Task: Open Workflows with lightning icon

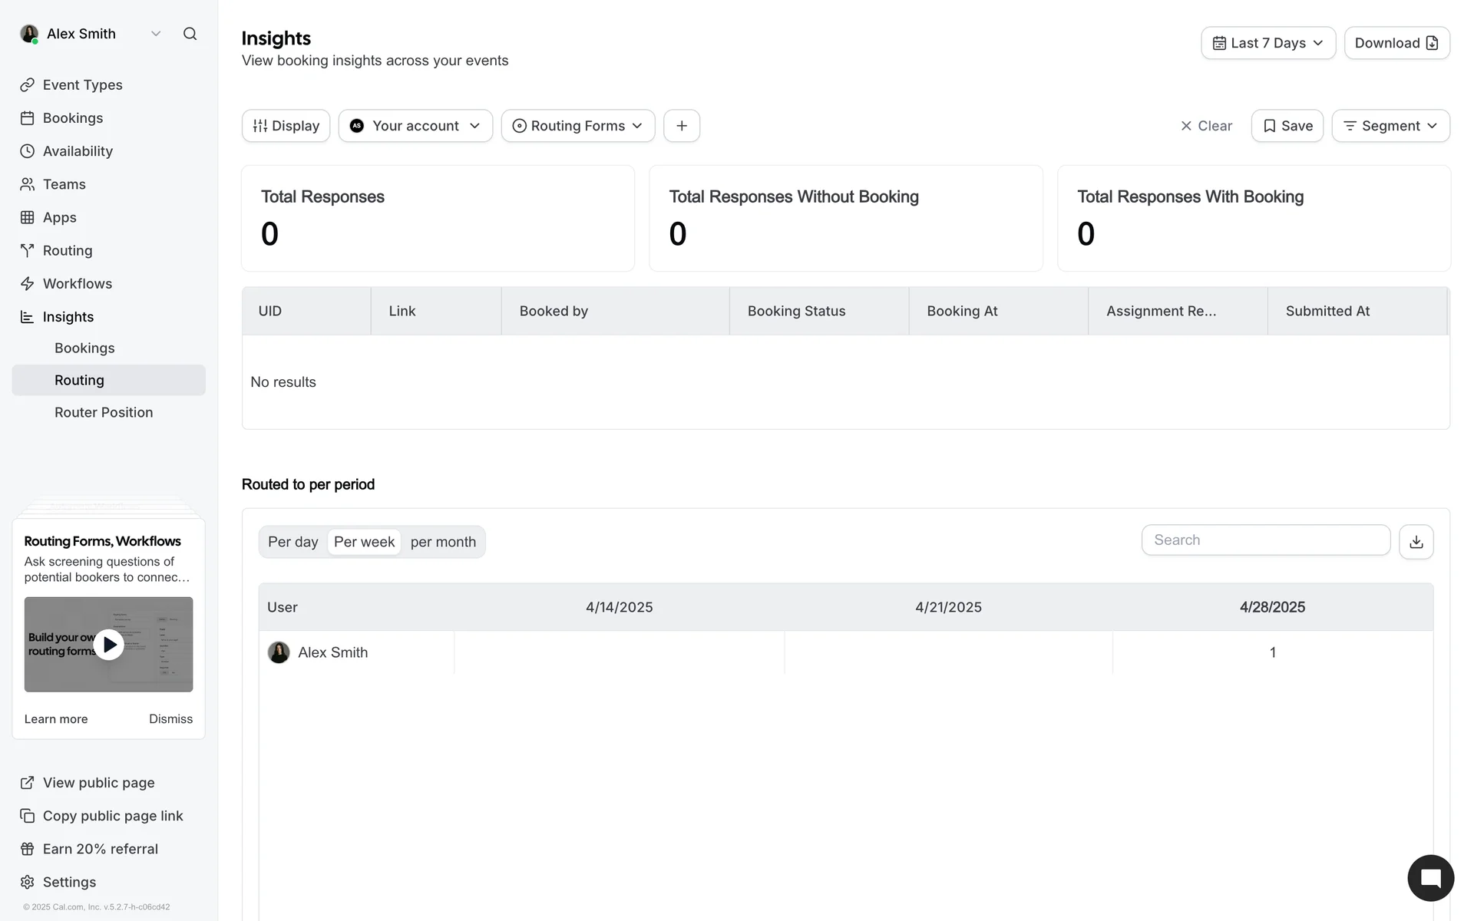Action: [x=77, y=284]
